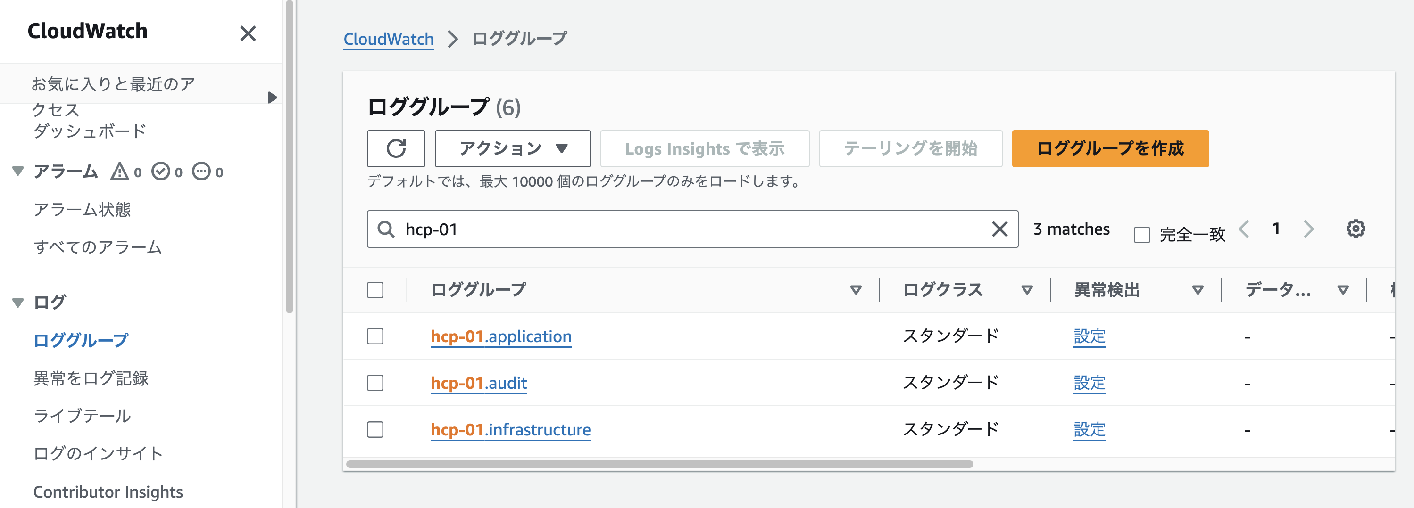Viewport: 1414px width, 508px height.
Task: Click the テーリングを開始 button
Action: point(910,148)
